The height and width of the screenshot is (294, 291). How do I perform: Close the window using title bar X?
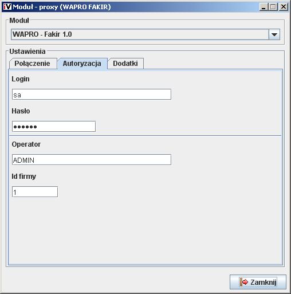click(284, 7)
